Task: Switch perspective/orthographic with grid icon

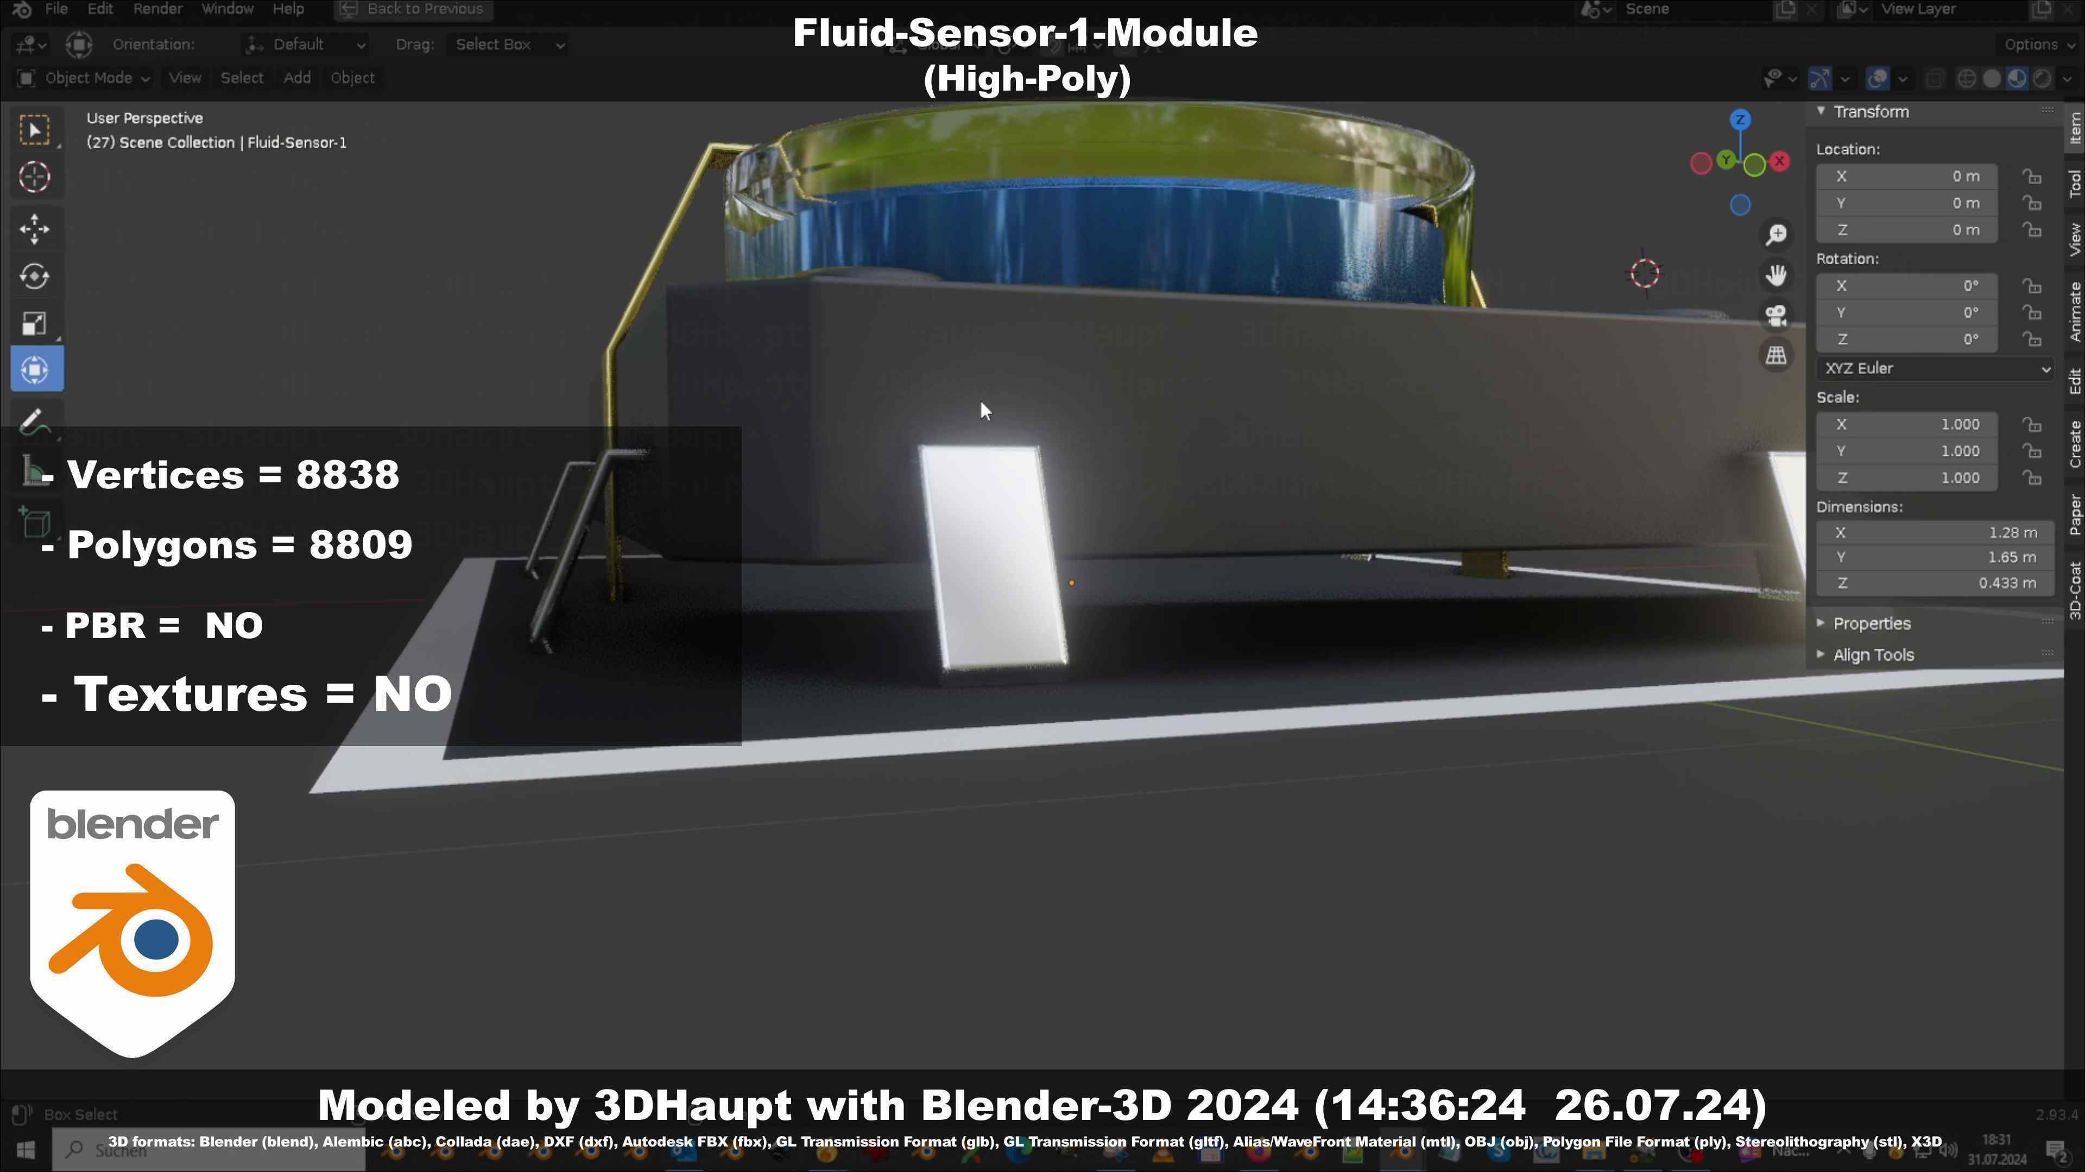Action: coord(1776,355)
